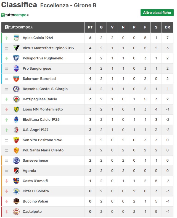This screenshot has width=177, height=218.
Task: Click the Apice Calcio 1964 team crest
Action: (x=16, y=38)
